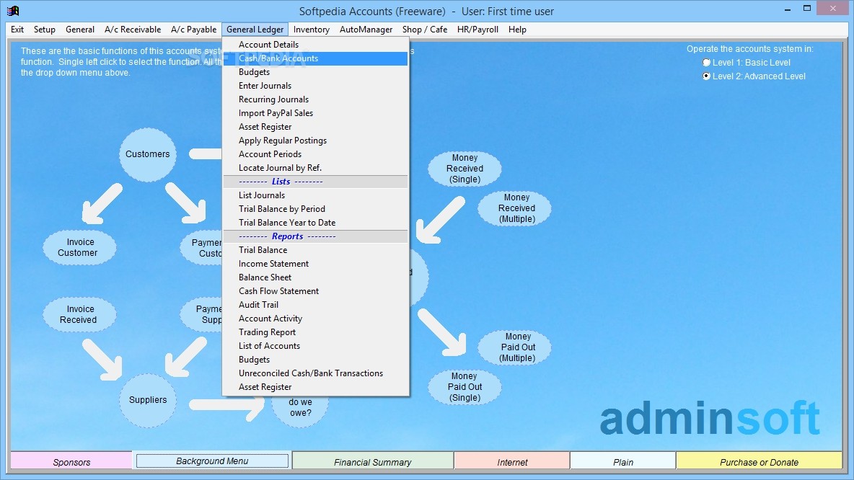Screen dimensions: 854x480
Task: Choose Income Statement report
Action: pyautogui.click(x=315, y=263)
